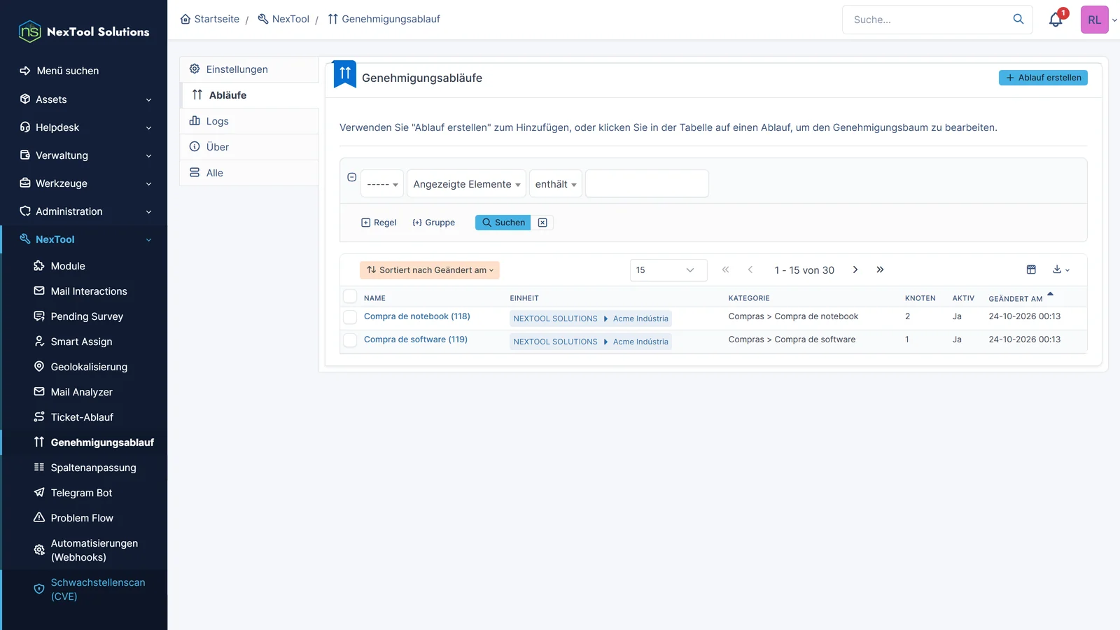Image resolution: width=1120 pixels, height=630 pixels.
Task: Add a Gruppe filter group
Action: (x=433, y=223)
